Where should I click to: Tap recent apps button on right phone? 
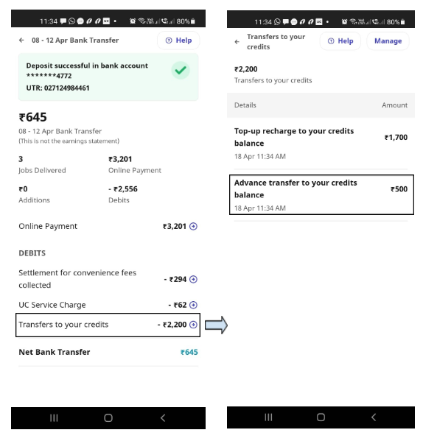click(268, 417)
